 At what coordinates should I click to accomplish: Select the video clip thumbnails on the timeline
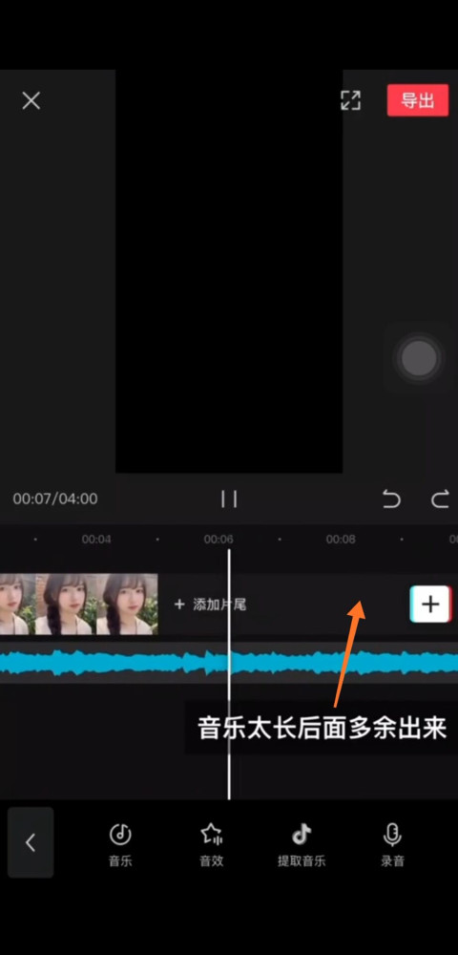click(x=78, y=604)
